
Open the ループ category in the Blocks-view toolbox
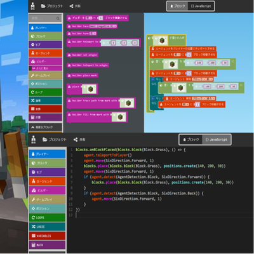tap(45, 92)
